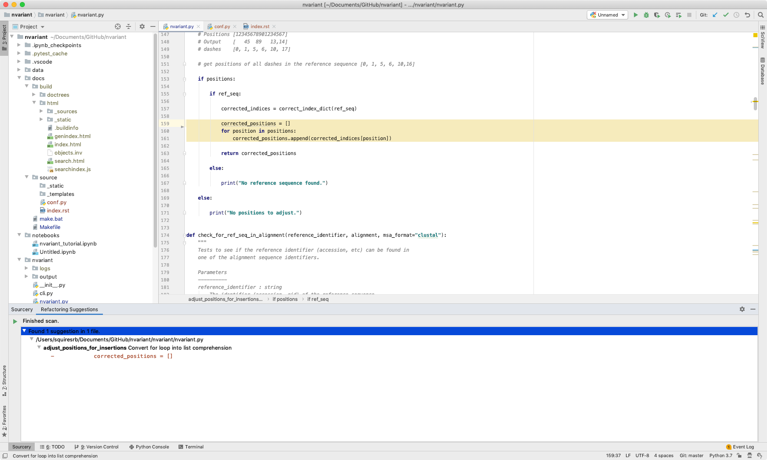The width and height of the screenshot is (767, 460).
Task: Revert changes with the Git rollback icon
Action: pos(747,14)
